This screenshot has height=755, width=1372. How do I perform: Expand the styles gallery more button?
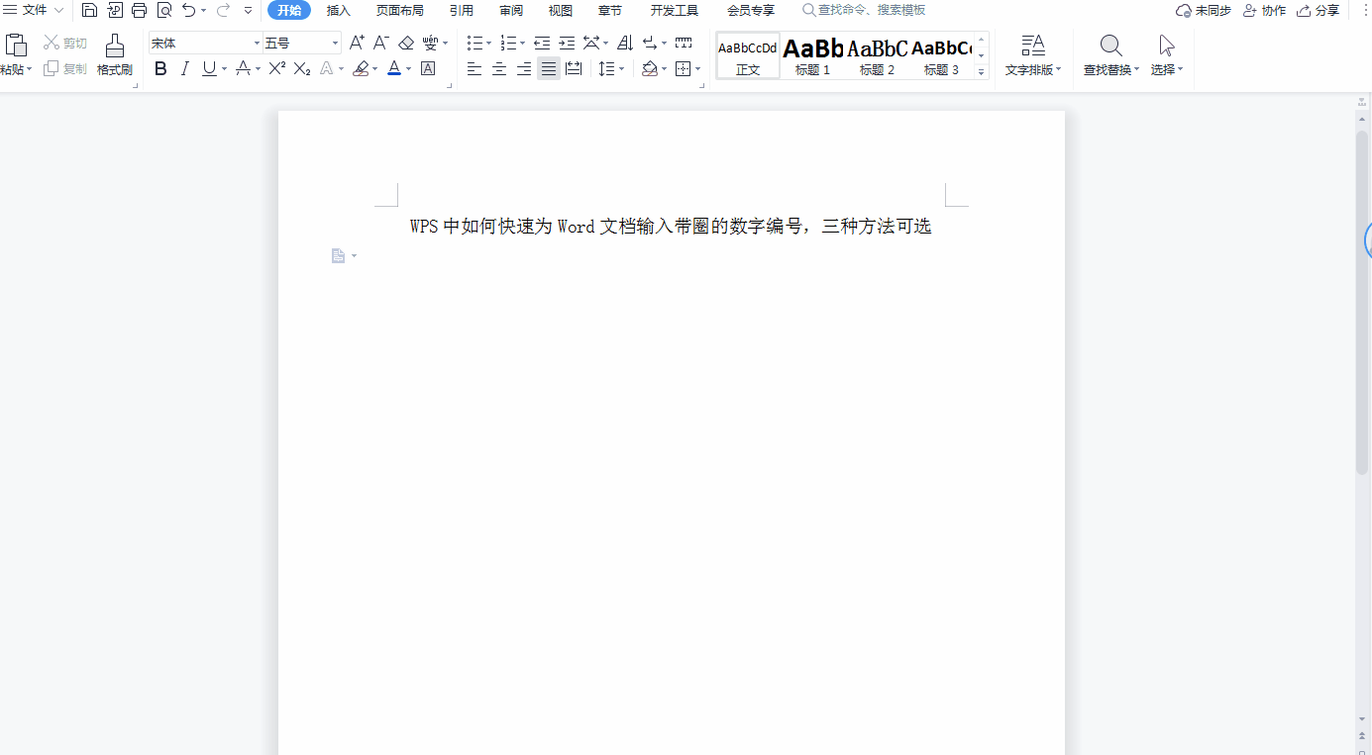click(982, 71)
